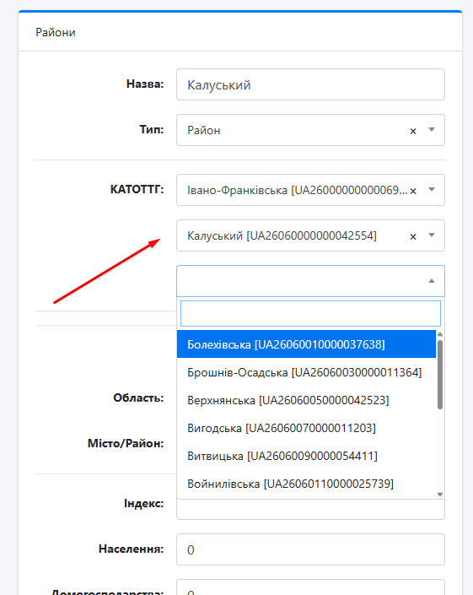Expand the Івано-Франківська dropdown arrow
Viewport: 473px width, 595px height.
pos(432,189)
